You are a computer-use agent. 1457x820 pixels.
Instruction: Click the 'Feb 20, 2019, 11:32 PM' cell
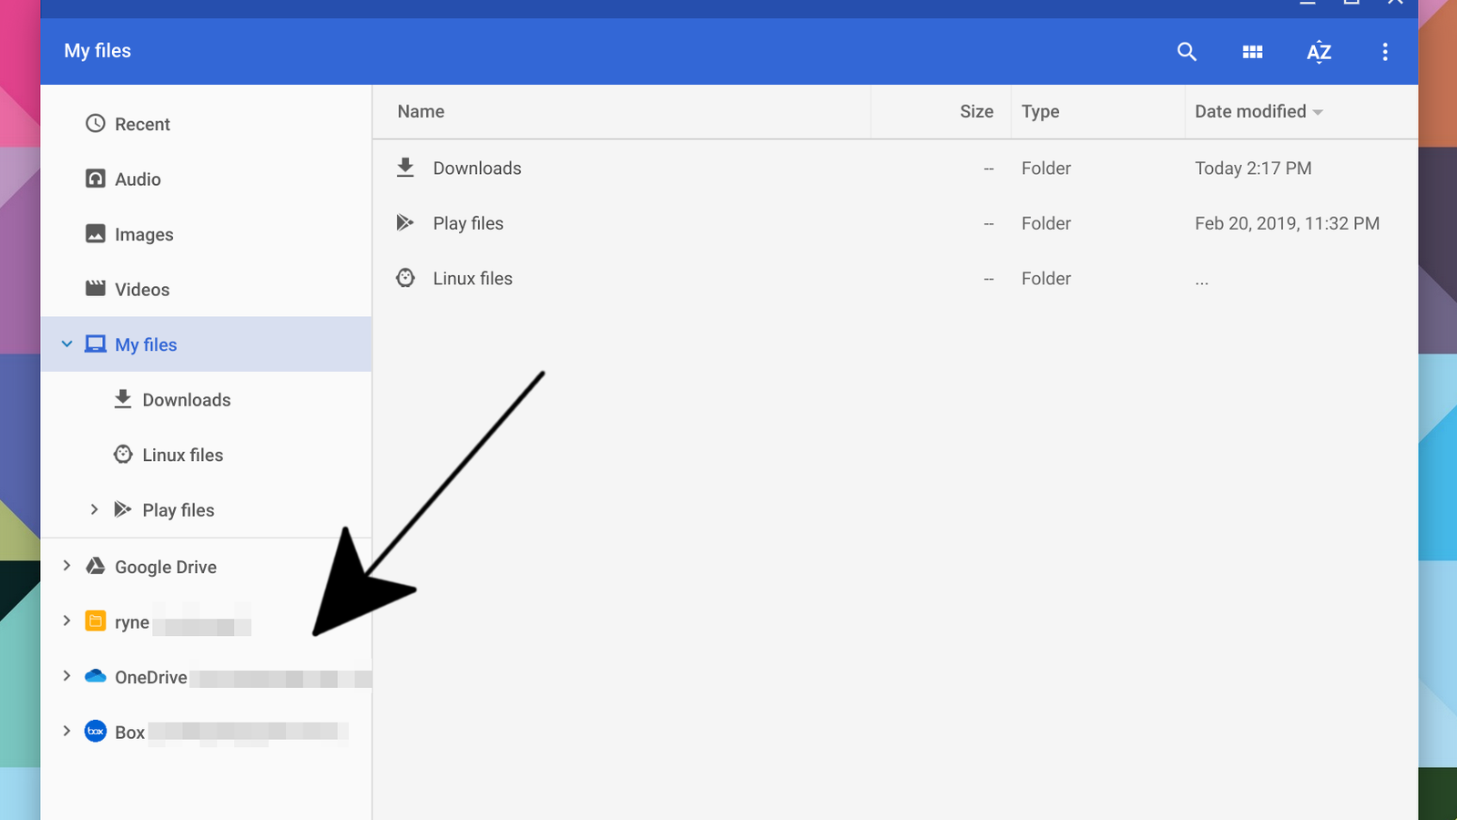1287,223
